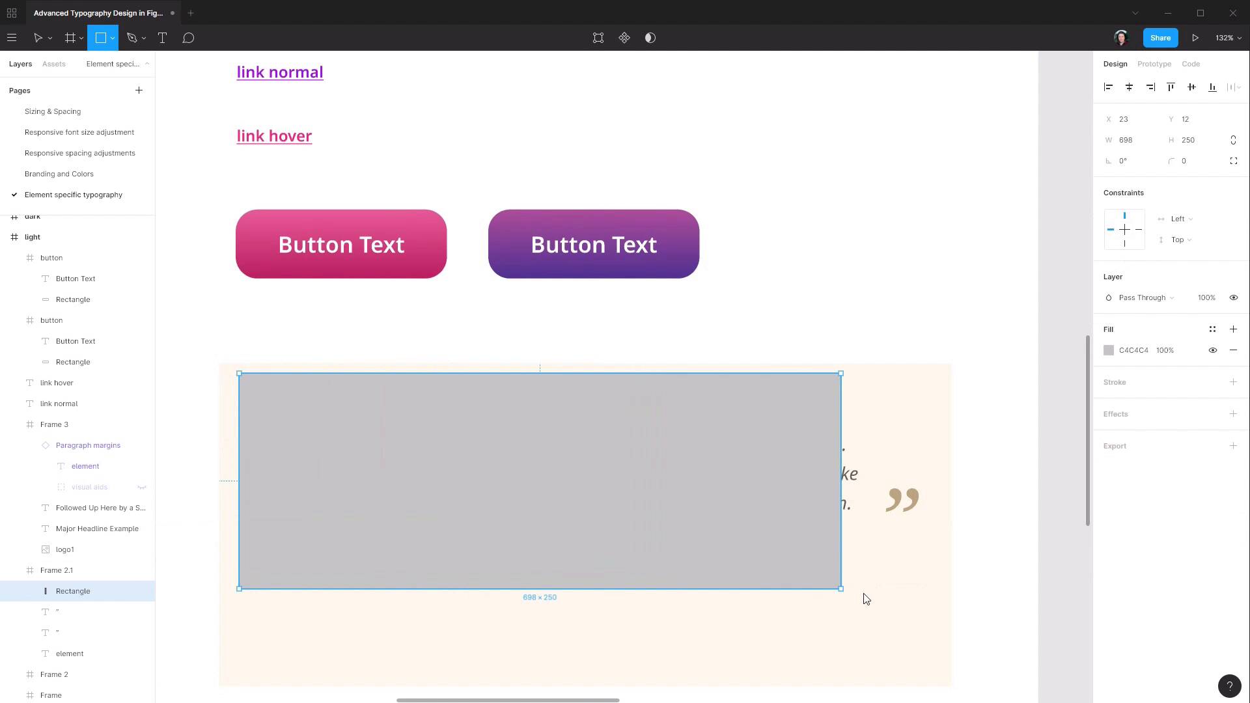The height and width of the screenshot is (703, 1250).
Task: Open the help question mark button
Action: [x=1229, y=685]
